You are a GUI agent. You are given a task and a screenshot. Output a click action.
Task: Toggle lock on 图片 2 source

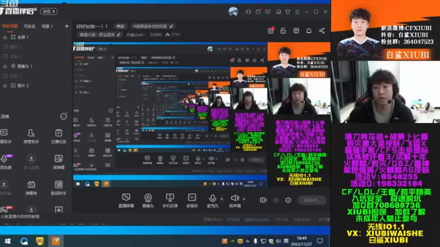point(5,86)
